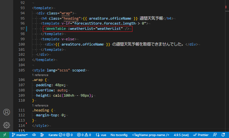Screen dimensions: 229x138
Task: Open problems count with errors and warnings
Action: click(x=84, y=135)
